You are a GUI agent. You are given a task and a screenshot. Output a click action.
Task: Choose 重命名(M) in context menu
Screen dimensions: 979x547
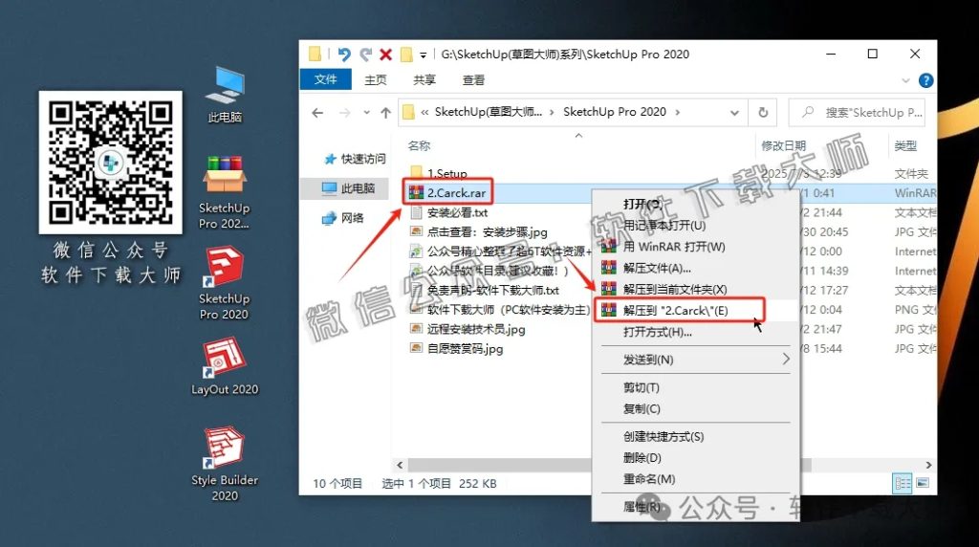696,479
